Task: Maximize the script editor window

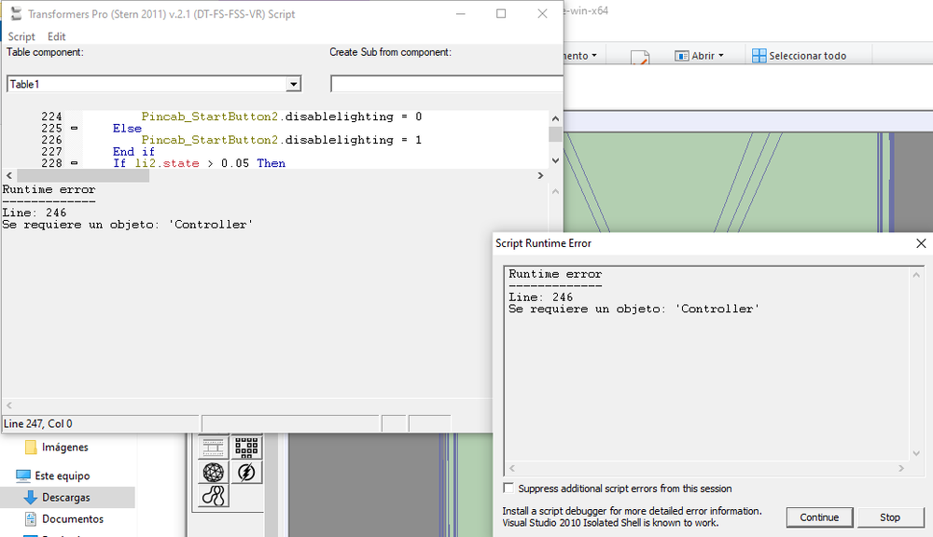Action: coord(501,14)
